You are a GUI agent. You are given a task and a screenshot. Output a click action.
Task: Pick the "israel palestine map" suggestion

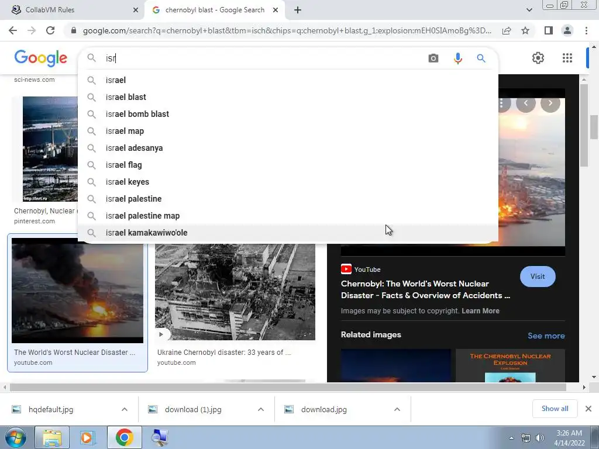point(288,216)
